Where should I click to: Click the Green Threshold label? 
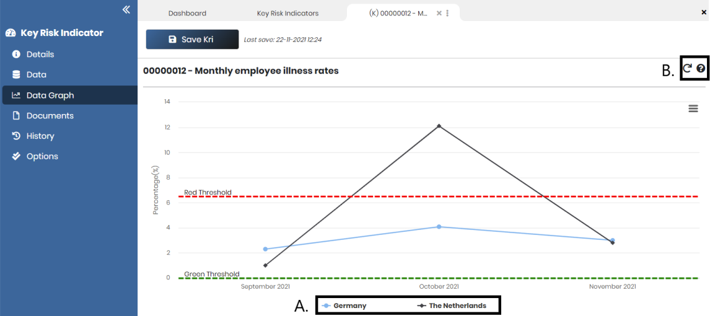212,274
